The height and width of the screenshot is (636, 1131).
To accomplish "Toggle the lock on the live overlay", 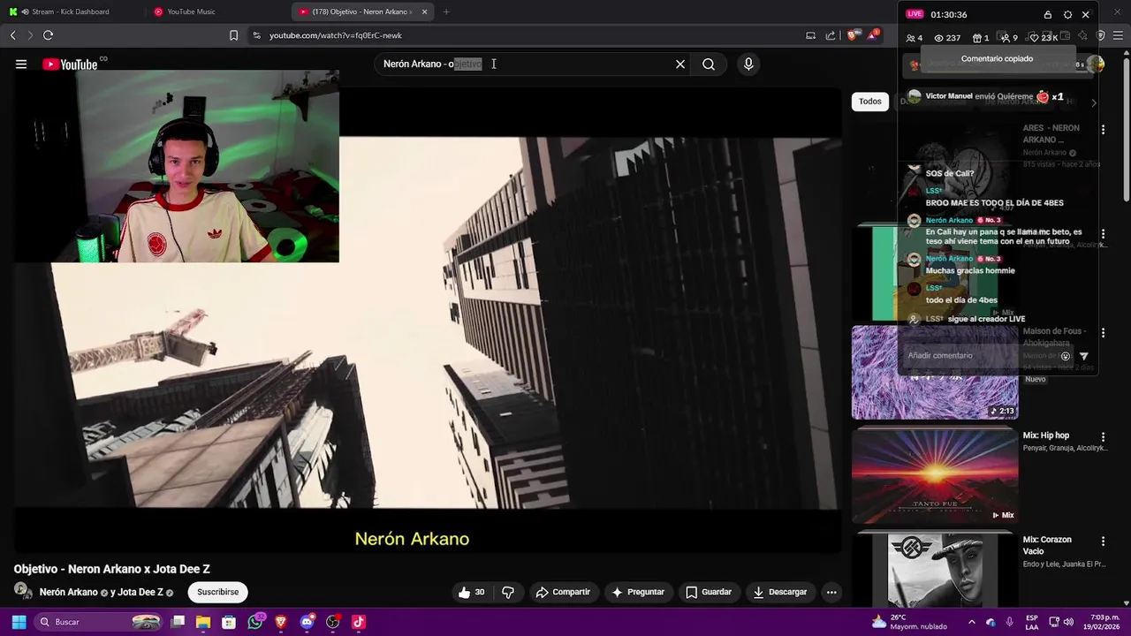I will click(x=1048, y=14).
